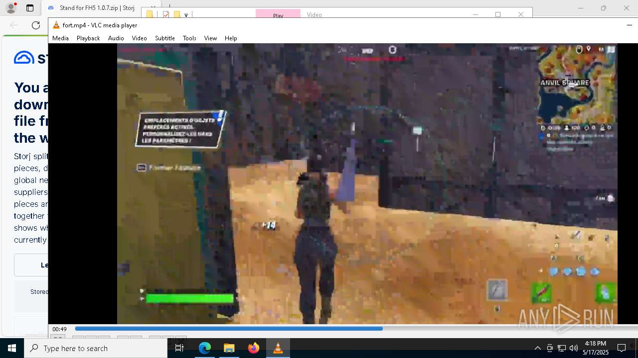Minimize the VLC media player window

click(x=630, y=25)
